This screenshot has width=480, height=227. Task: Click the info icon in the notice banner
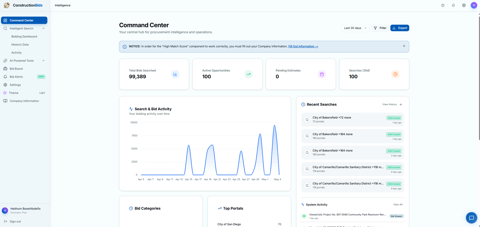(125, 47)
